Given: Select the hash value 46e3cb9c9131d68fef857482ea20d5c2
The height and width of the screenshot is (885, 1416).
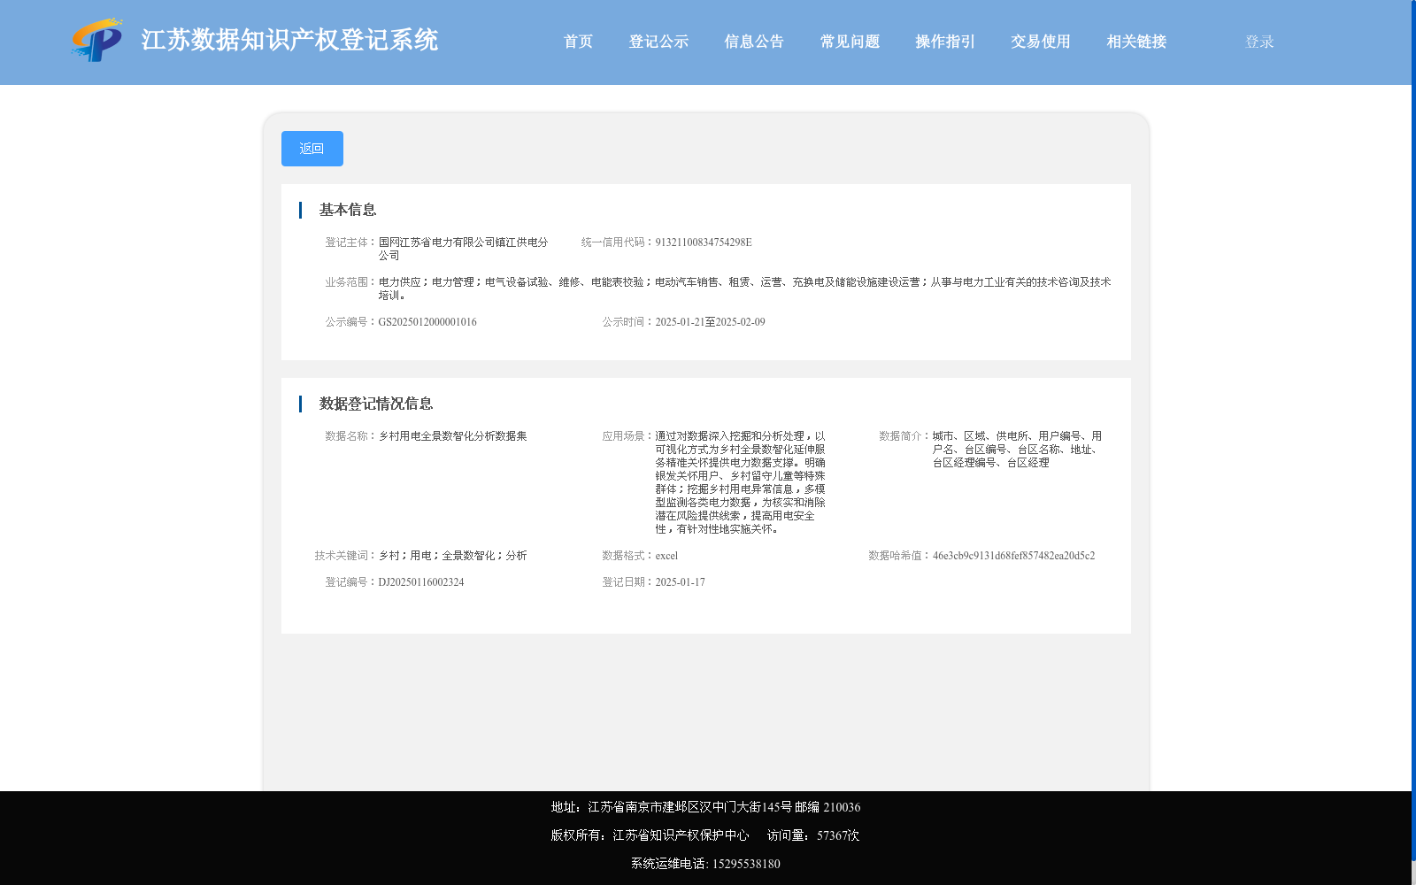Looking at the screenshot, I should pos(1013,556).
